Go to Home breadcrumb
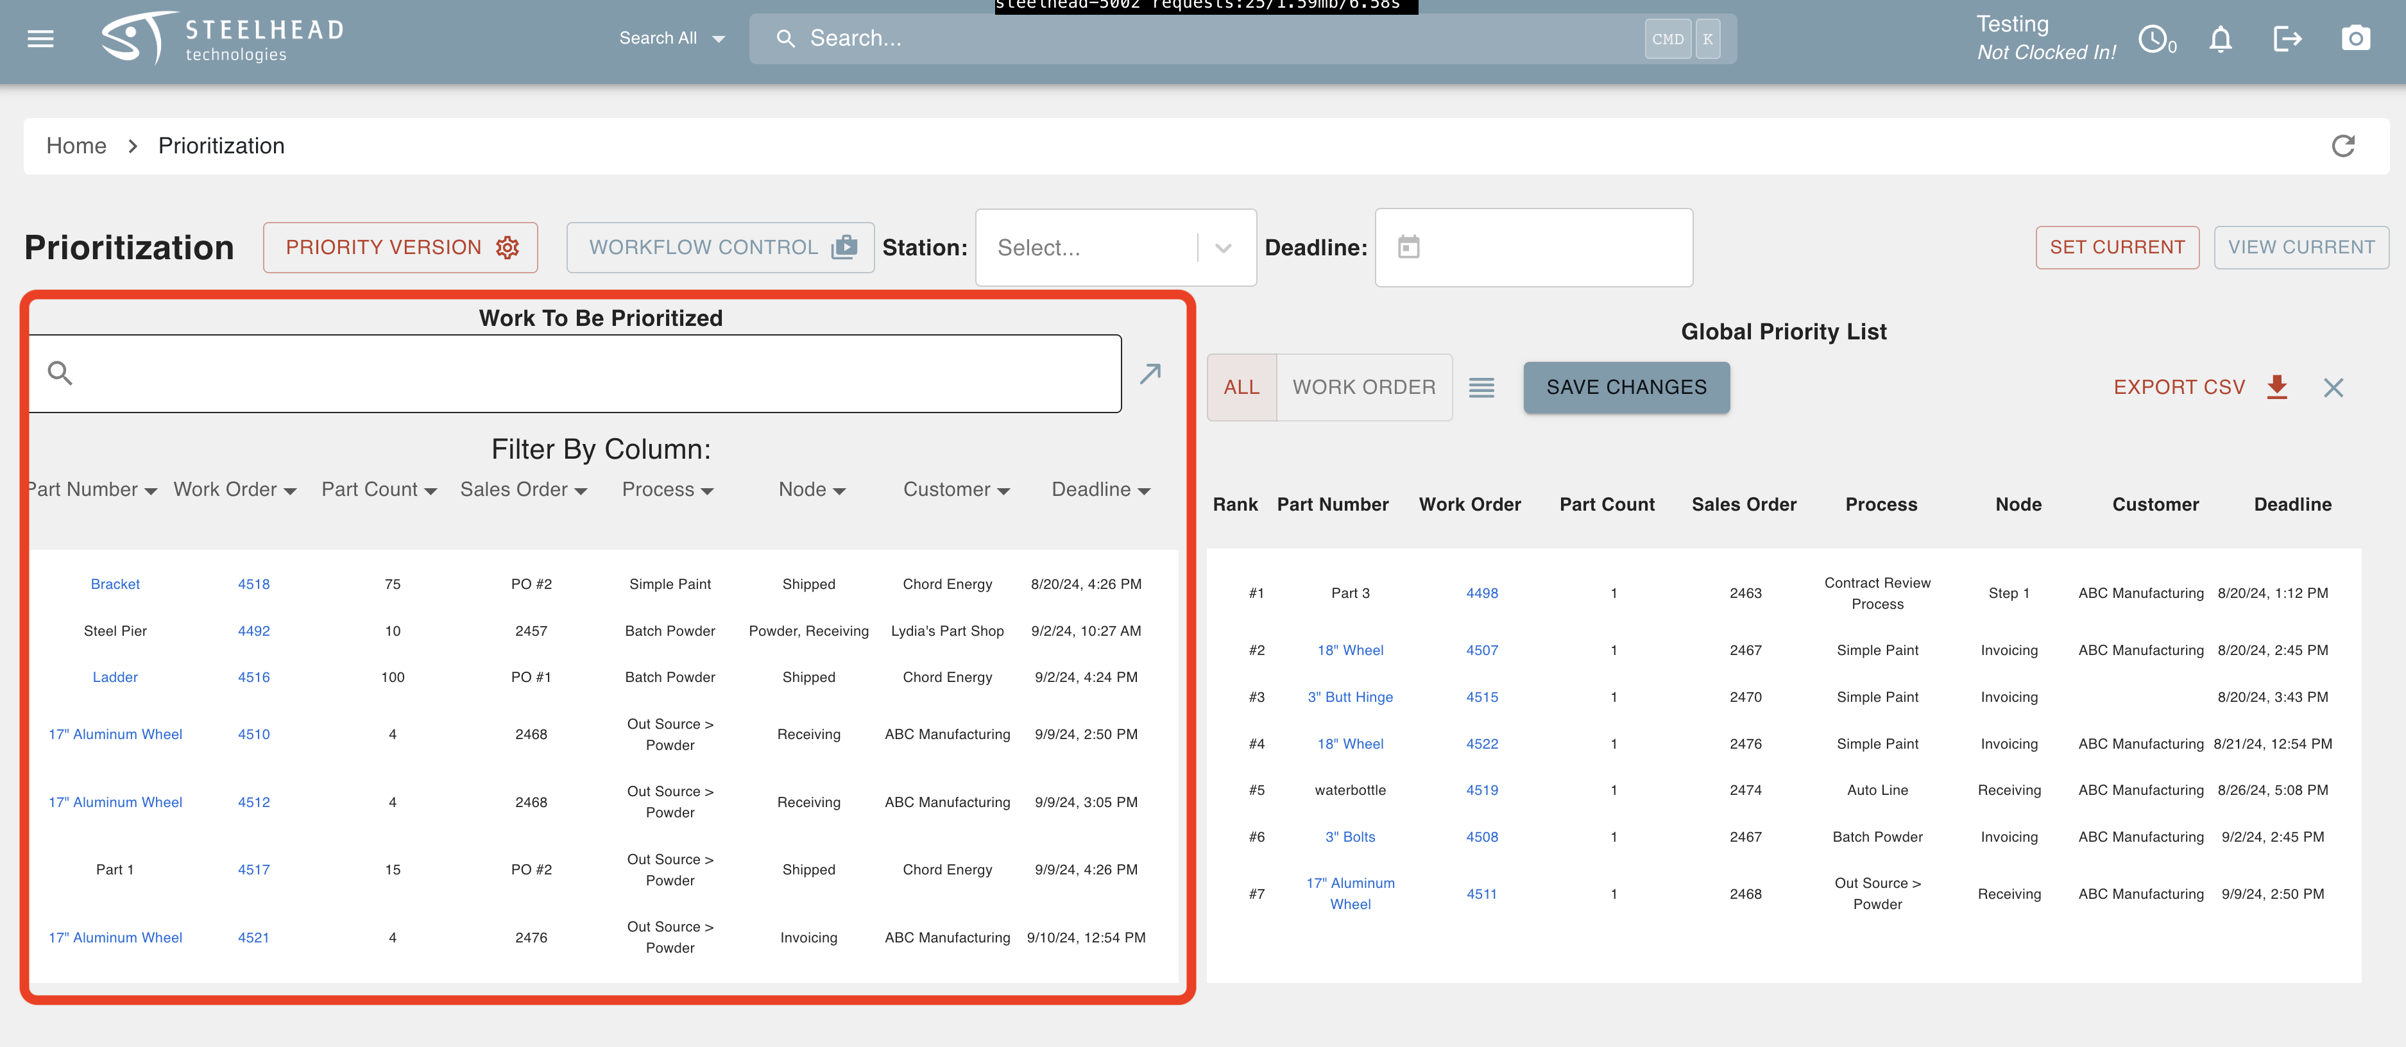2406x1047 pixels. click(x=76, y=146)
